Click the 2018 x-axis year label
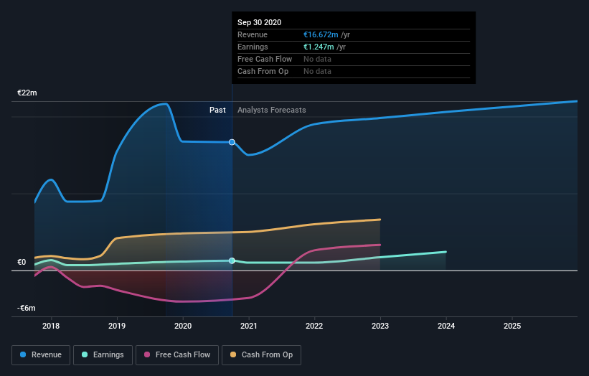Screen dimensions: 589x376 (51, 326)
